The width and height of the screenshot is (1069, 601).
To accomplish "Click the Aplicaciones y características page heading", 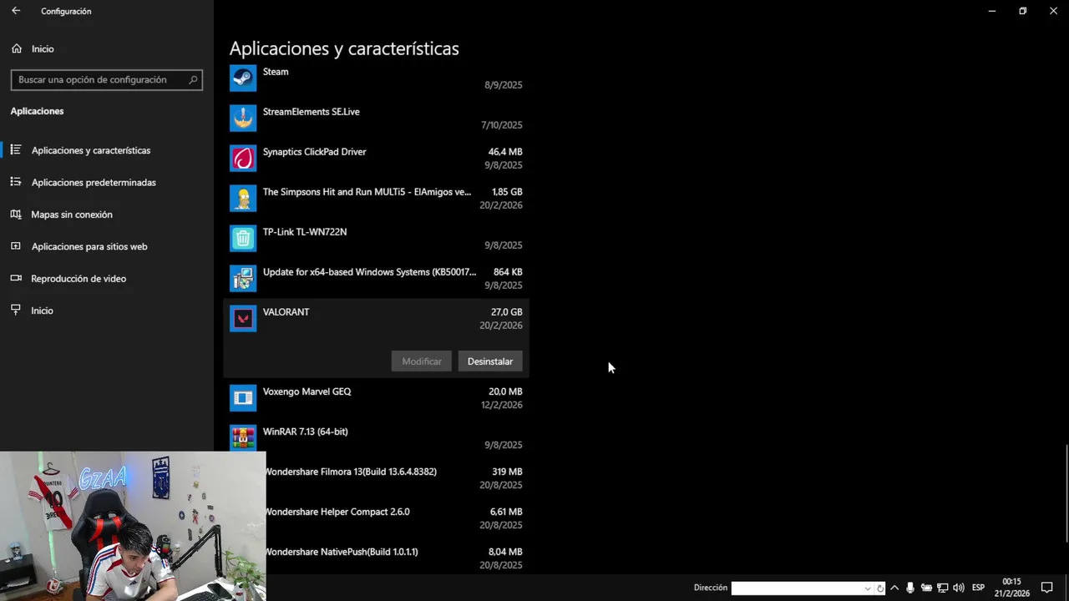I will [344, 48].
